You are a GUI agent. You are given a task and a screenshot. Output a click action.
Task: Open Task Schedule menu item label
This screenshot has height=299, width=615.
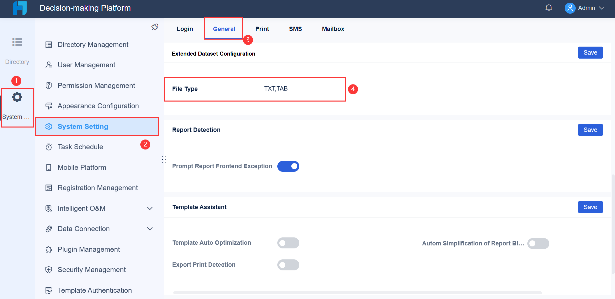pyautogui.click(x=80, y=147)
